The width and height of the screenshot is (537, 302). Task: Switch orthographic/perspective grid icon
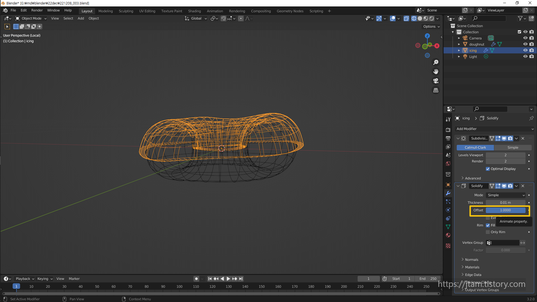pyautogui.click(x=436, y=90)
